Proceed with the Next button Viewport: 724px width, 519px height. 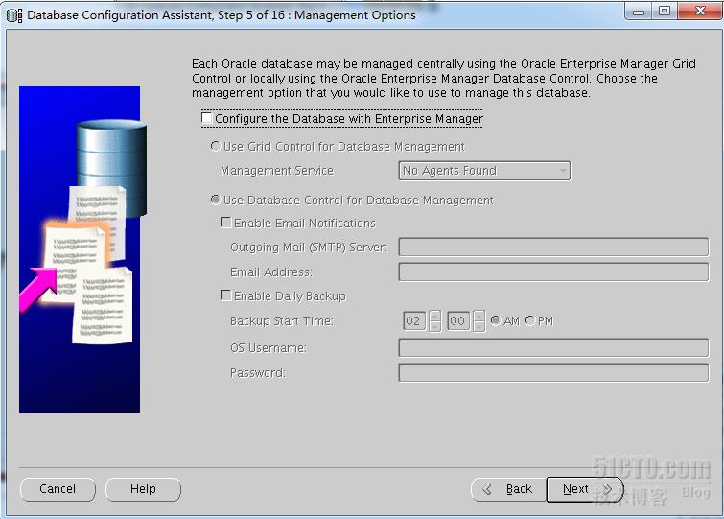585,489
